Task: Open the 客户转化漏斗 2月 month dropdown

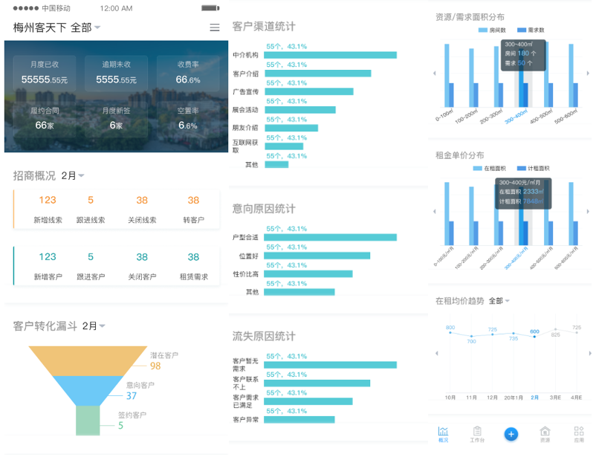Action: [x=94, y=325]
